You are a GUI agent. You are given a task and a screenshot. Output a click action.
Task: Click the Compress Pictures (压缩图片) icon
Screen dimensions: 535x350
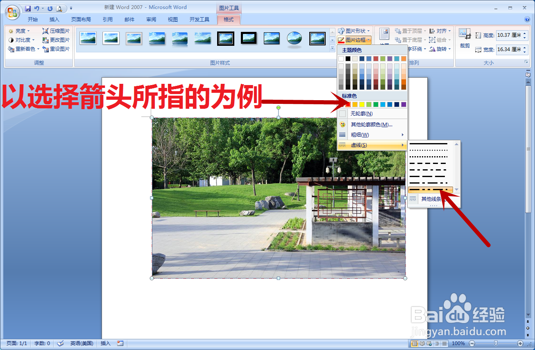point(56,31)
